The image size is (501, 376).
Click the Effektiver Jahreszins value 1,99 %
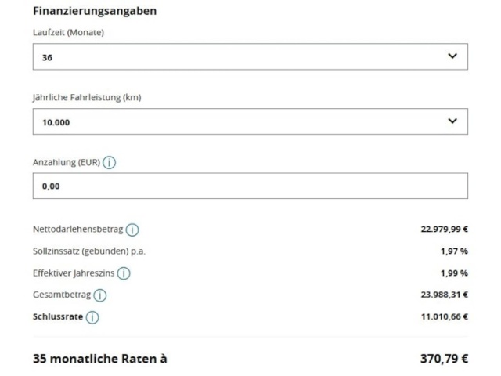[454, 273]
